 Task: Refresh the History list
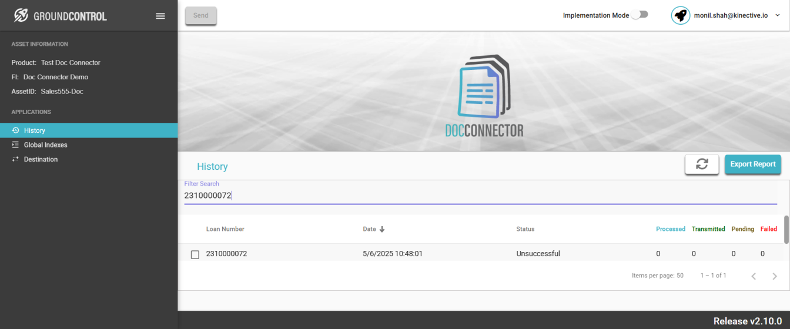tap(702, 164)
